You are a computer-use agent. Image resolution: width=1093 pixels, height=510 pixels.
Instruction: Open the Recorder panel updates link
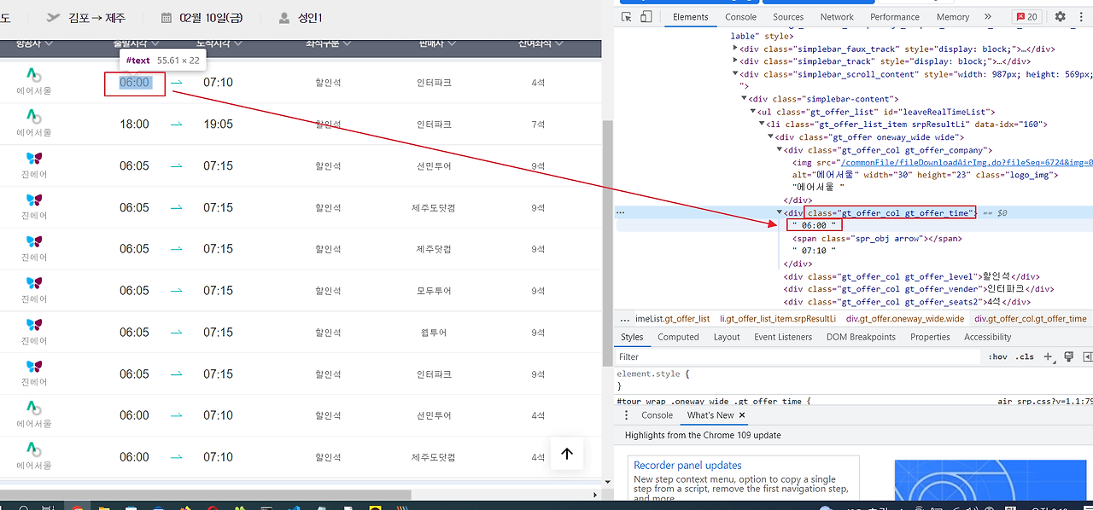point(687,465)
